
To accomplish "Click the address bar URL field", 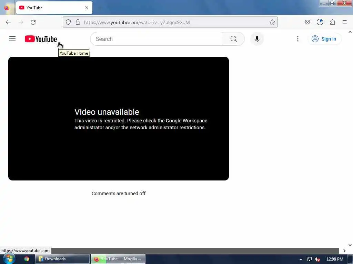I will (171, 22).
